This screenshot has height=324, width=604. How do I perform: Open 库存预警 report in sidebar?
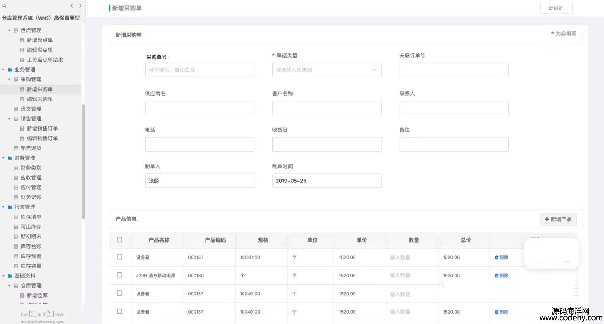31,256
